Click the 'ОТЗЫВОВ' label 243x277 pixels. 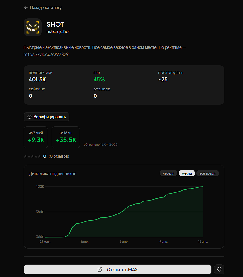102,89
